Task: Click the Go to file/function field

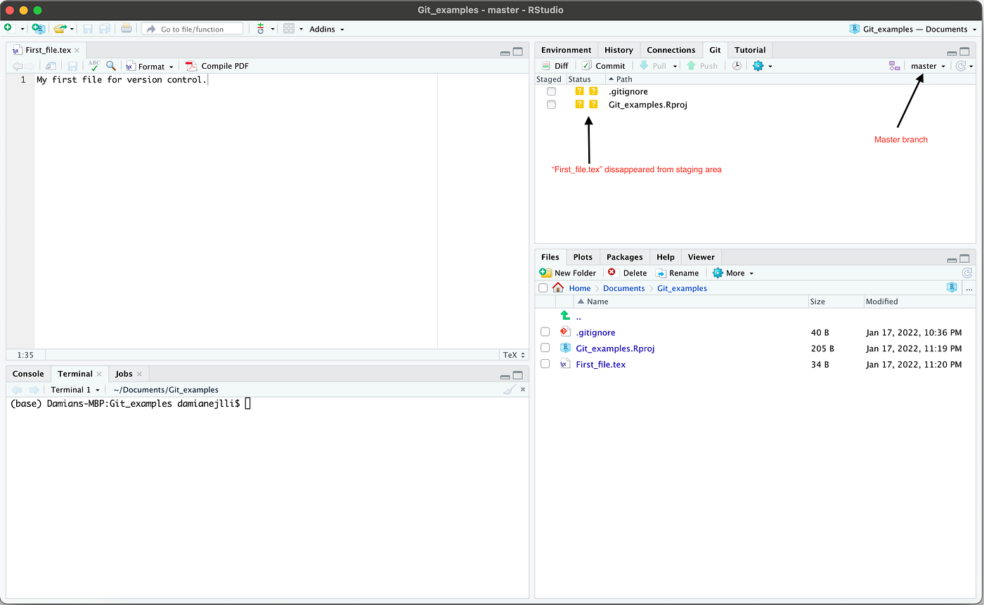Action: (192, 29)
